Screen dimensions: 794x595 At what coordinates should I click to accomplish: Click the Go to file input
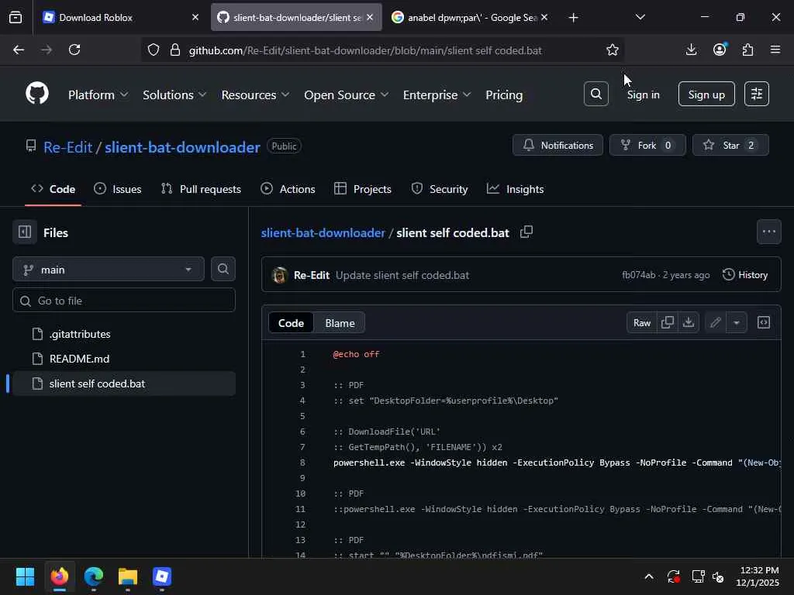(123, 301)
